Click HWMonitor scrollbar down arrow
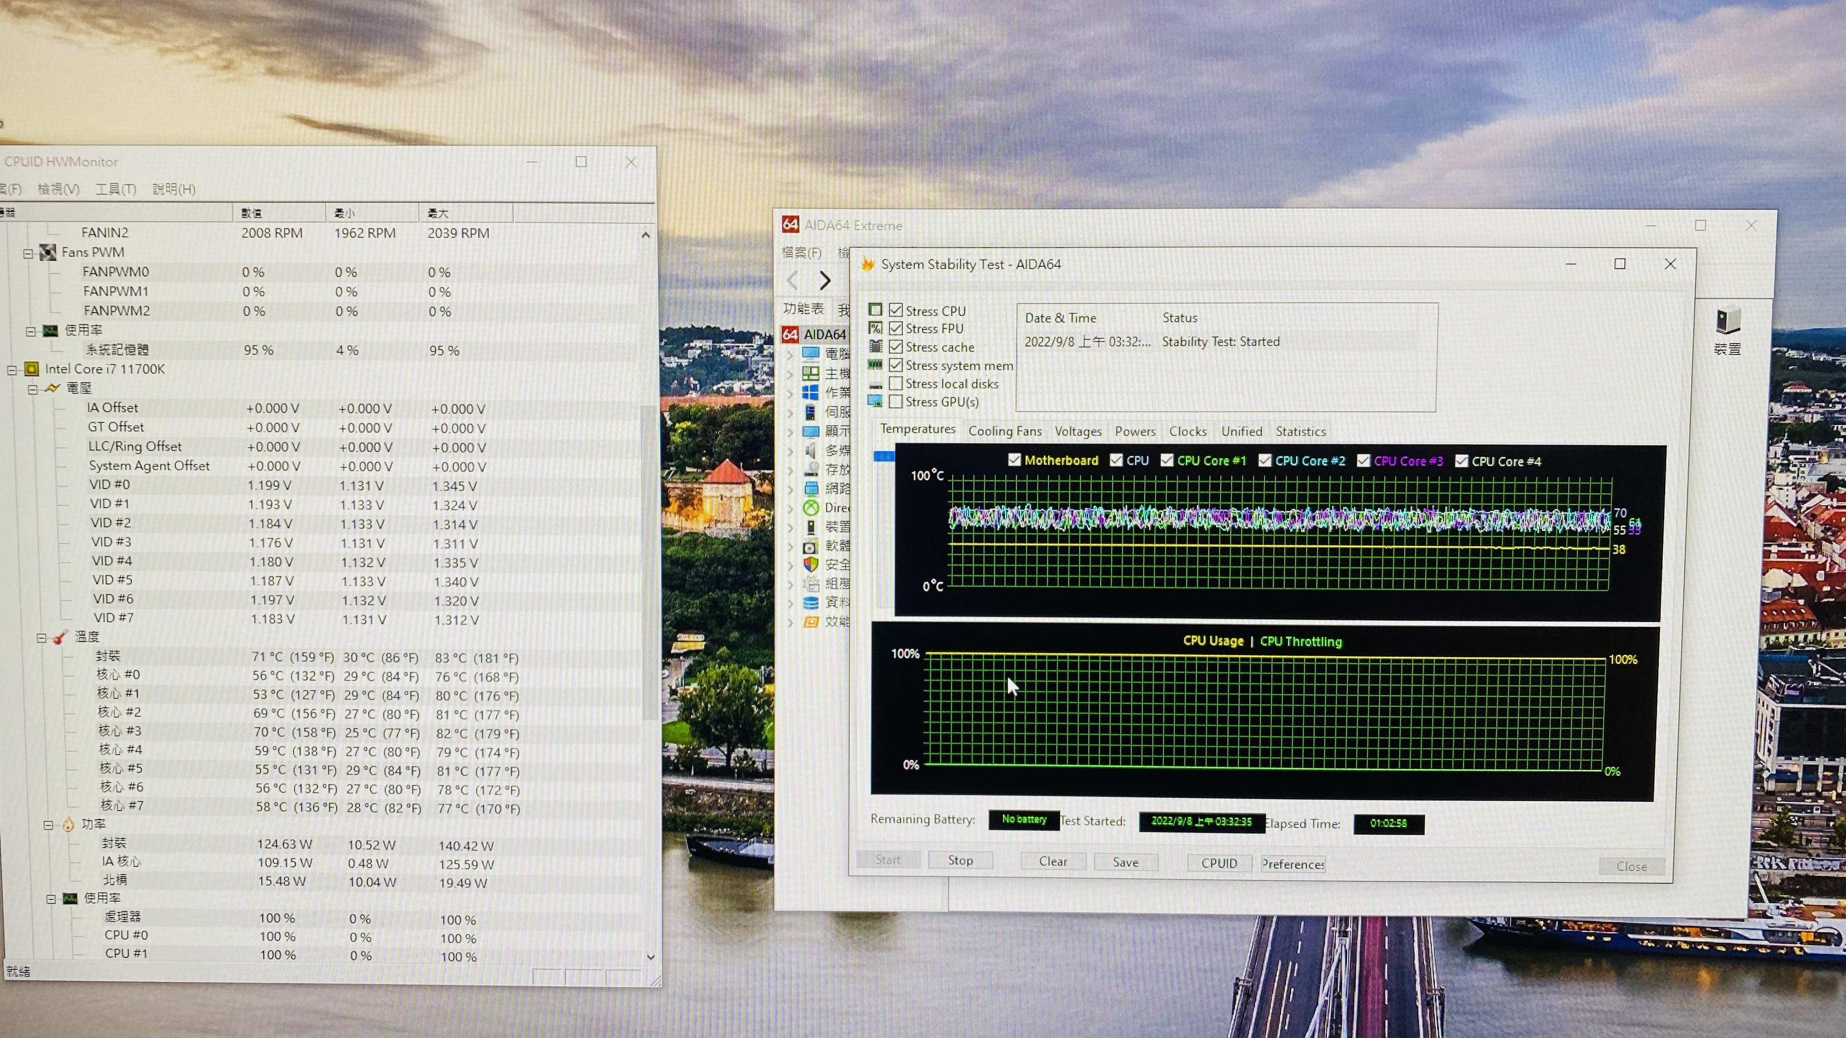This screenshot has width=1846, height=1038. (651, 957)
